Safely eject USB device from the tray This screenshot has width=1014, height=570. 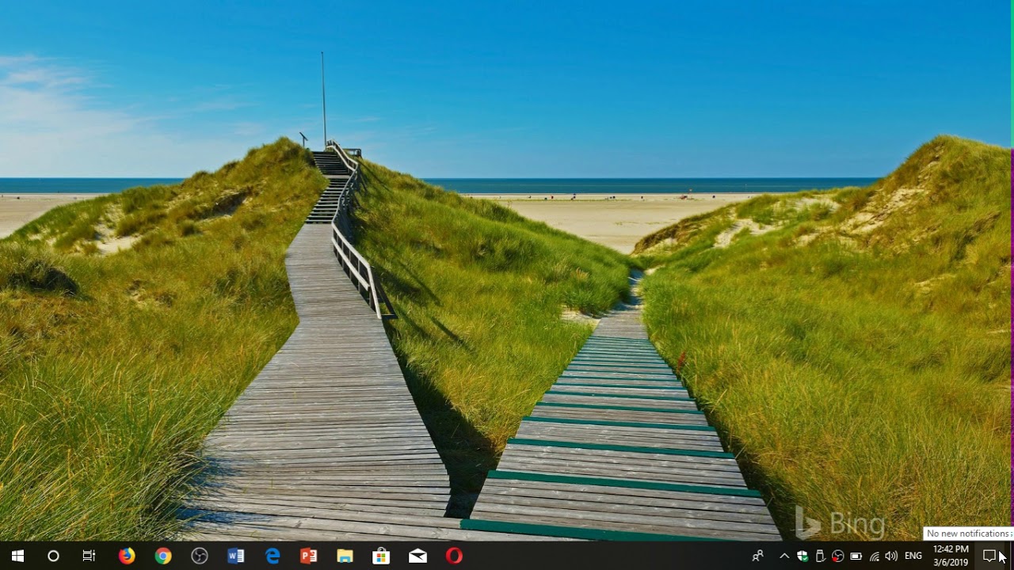(x=821, y=556)
